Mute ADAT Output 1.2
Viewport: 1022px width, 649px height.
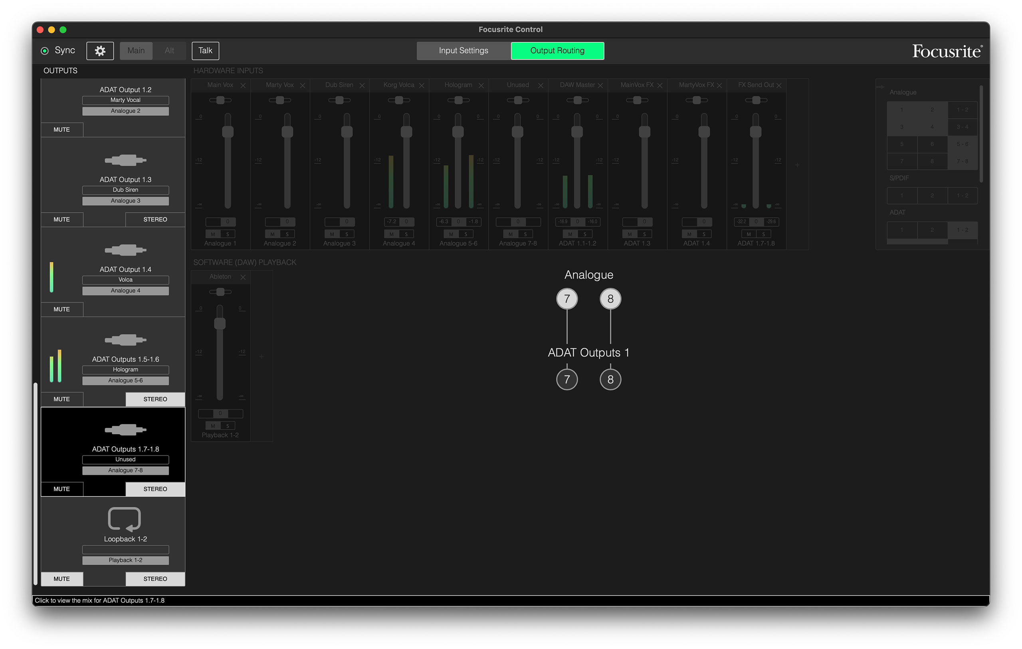pos(62,130)
